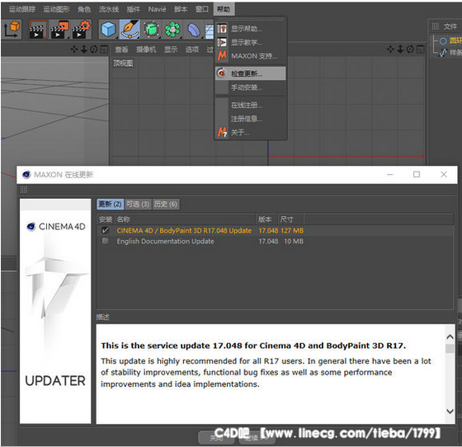The height and width of the screenshot is (447, 462).
Task: Choose 检查更新 from help menu
Action: (x=251, y=73)
